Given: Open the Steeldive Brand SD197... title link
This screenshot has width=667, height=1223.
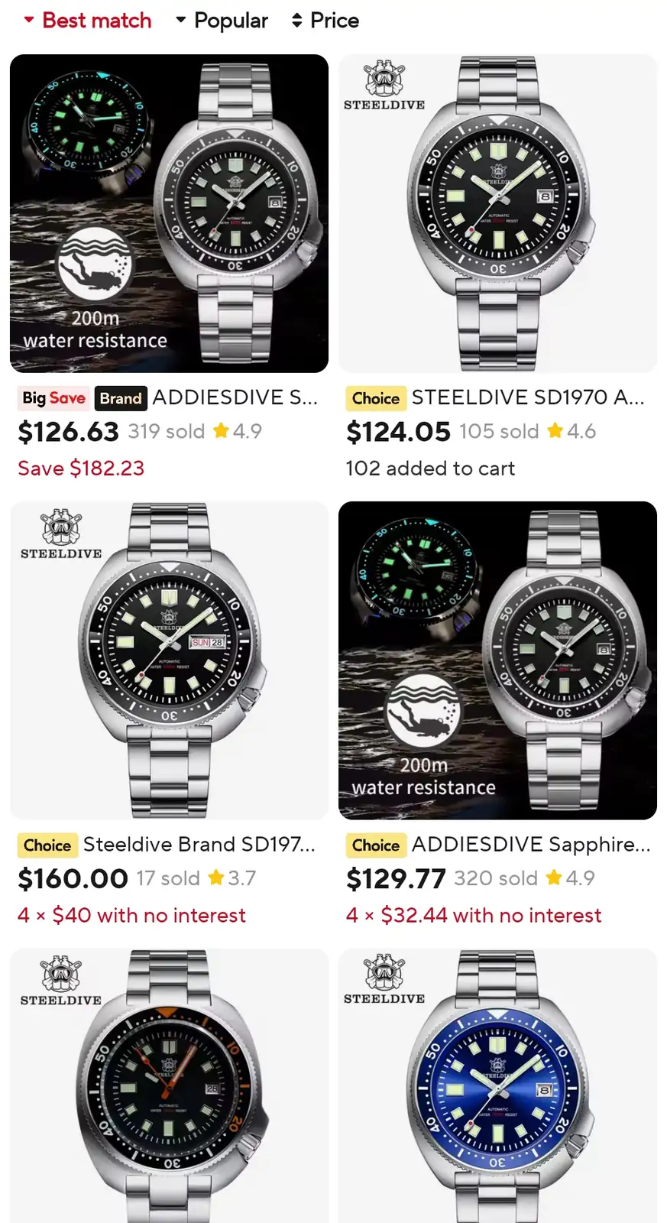Looking at the screenshot, I should click(x=199, y=845).
